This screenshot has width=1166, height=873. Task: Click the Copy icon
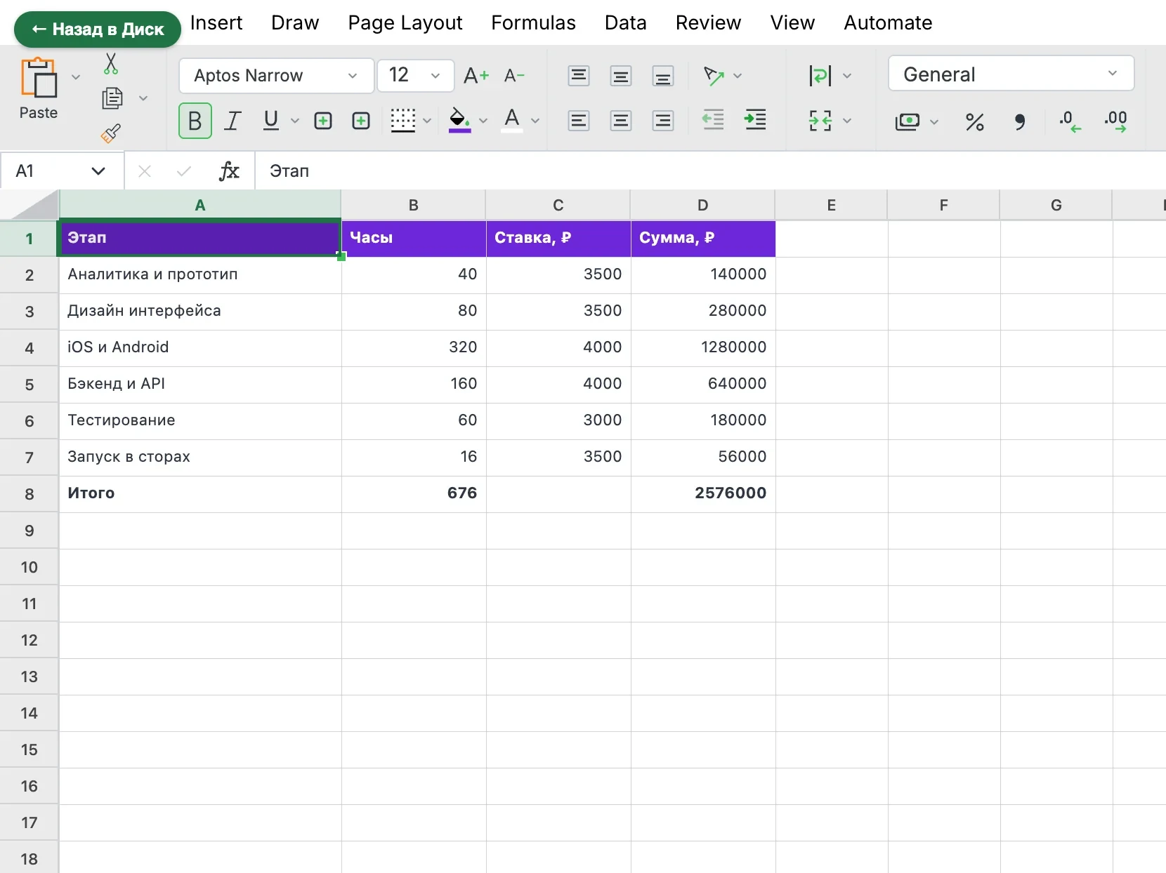pyautogui.click(x=112, y=98)
